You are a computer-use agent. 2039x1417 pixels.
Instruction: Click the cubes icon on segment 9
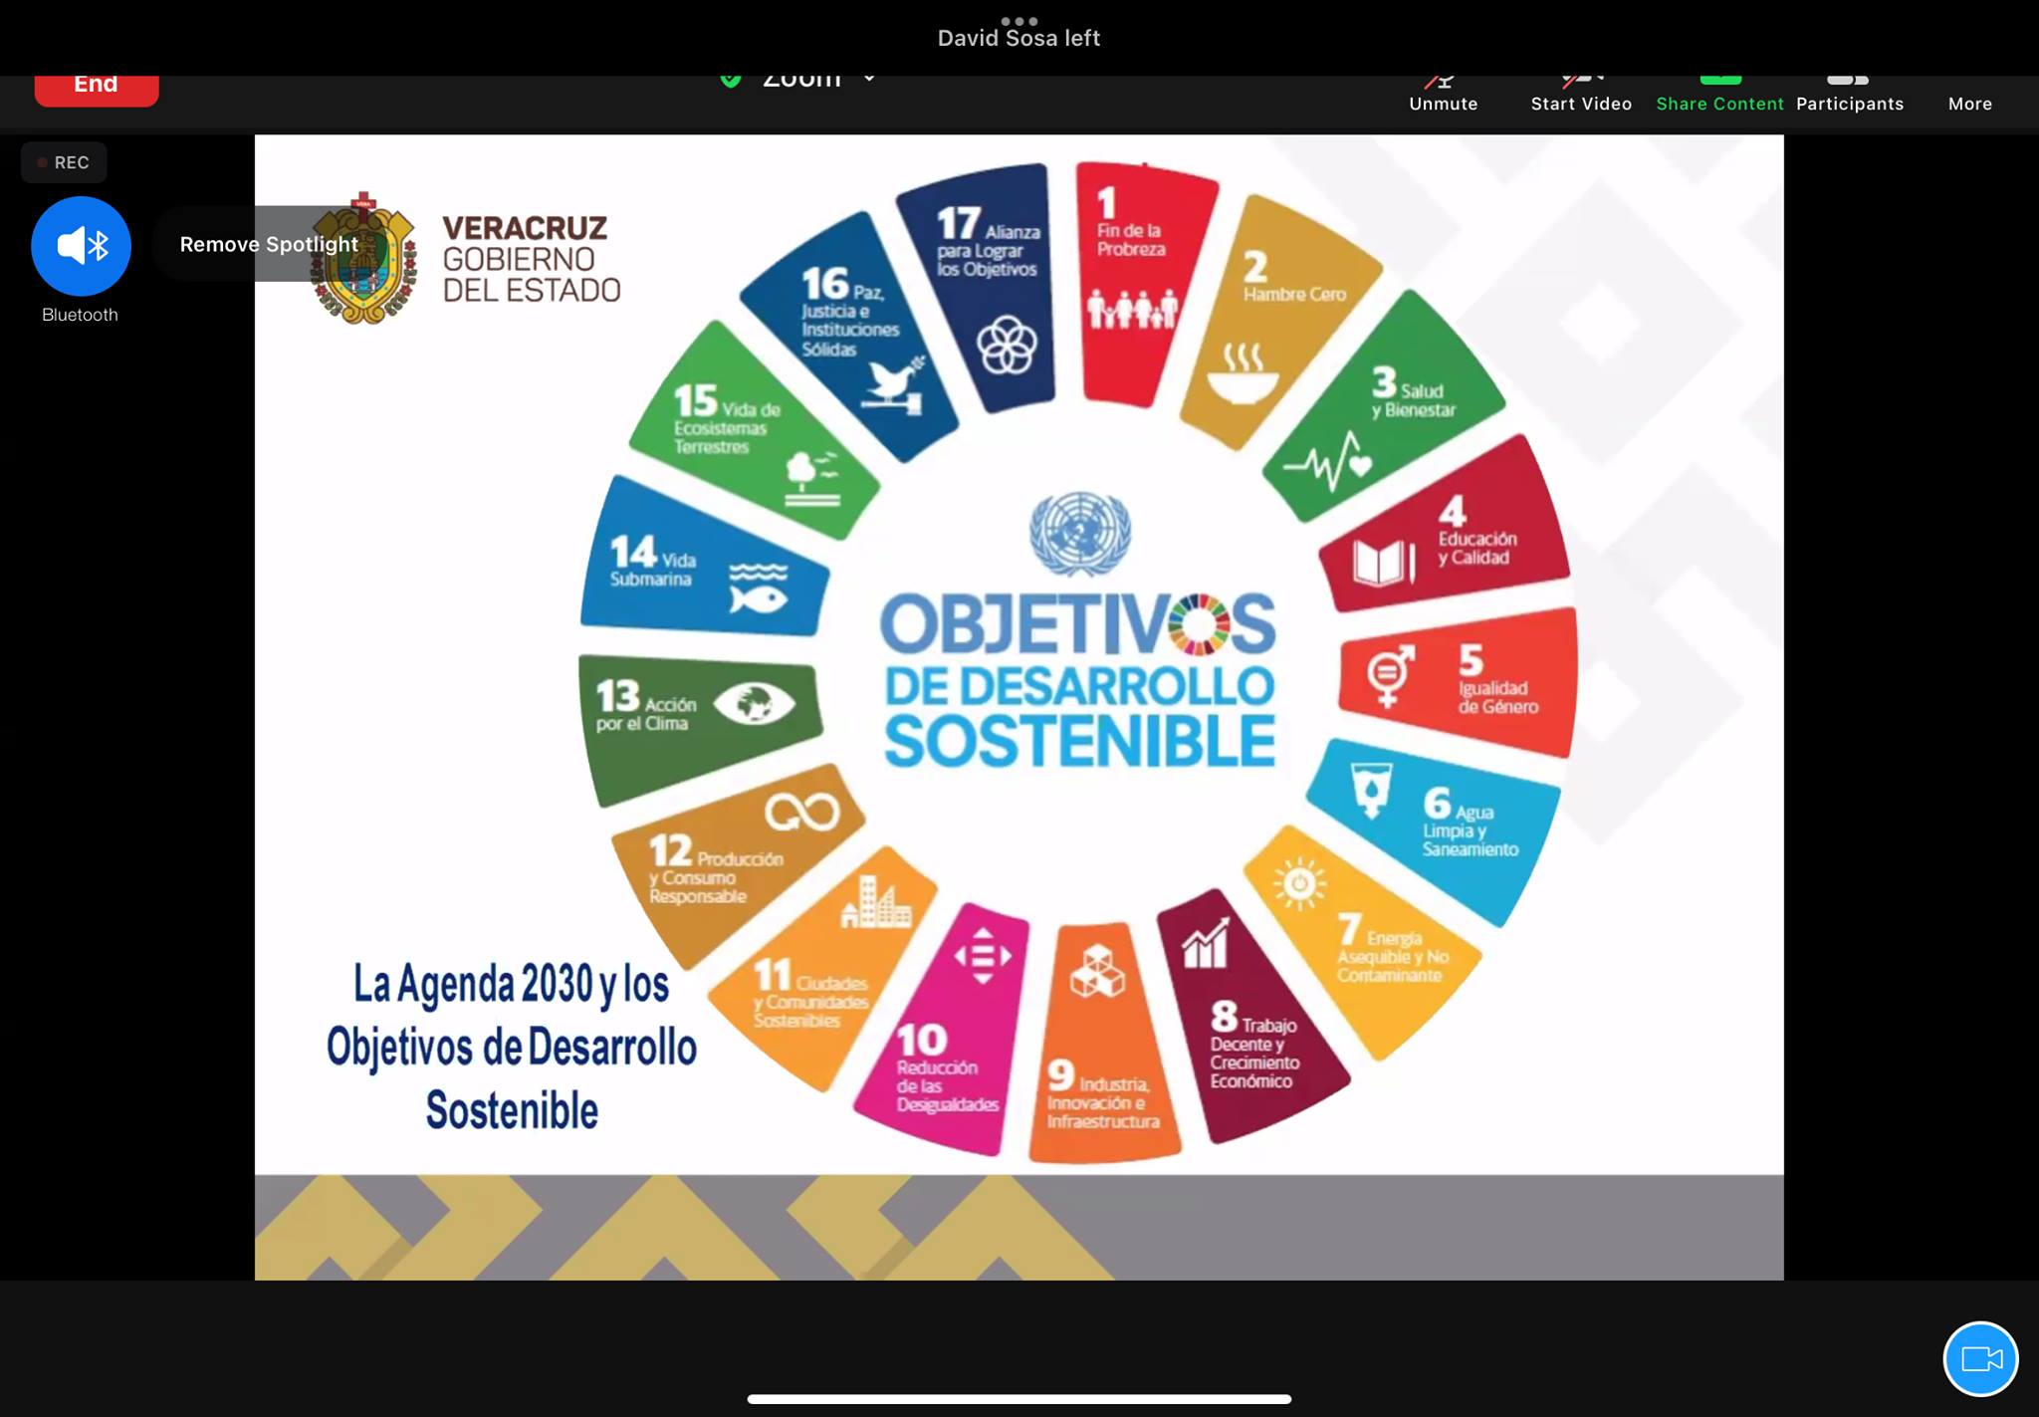(1097, 971)
